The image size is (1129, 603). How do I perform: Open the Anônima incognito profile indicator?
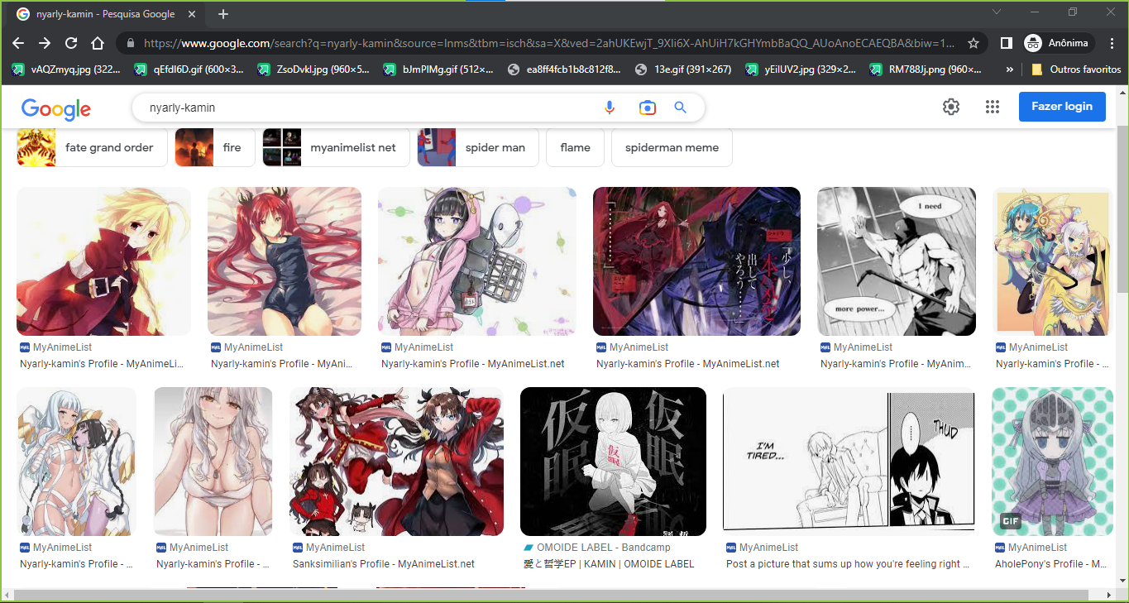pos(1059,43)
